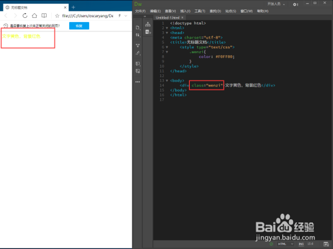
Task: Select the Untitled-1.html document tab
Action: pyautogui.click(x=168, y=18)
